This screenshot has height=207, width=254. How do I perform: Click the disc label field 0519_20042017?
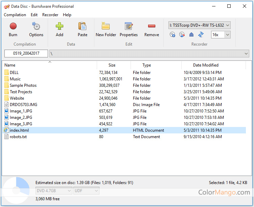[x=26, y=54]
